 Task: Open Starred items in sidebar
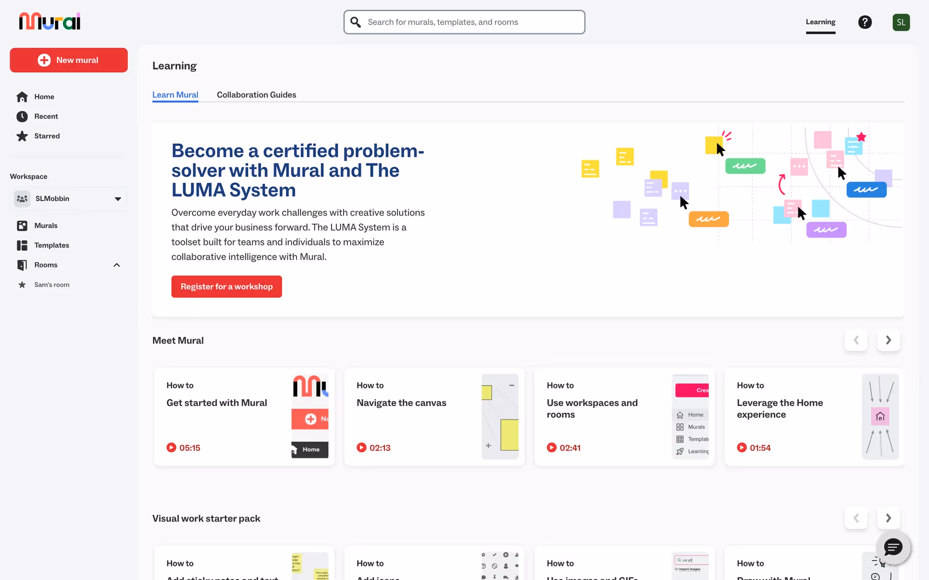[47, 136]
